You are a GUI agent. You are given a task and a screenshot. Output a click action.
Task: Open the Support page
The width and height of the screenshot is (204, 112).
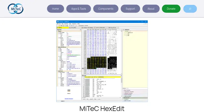[130, 9]
